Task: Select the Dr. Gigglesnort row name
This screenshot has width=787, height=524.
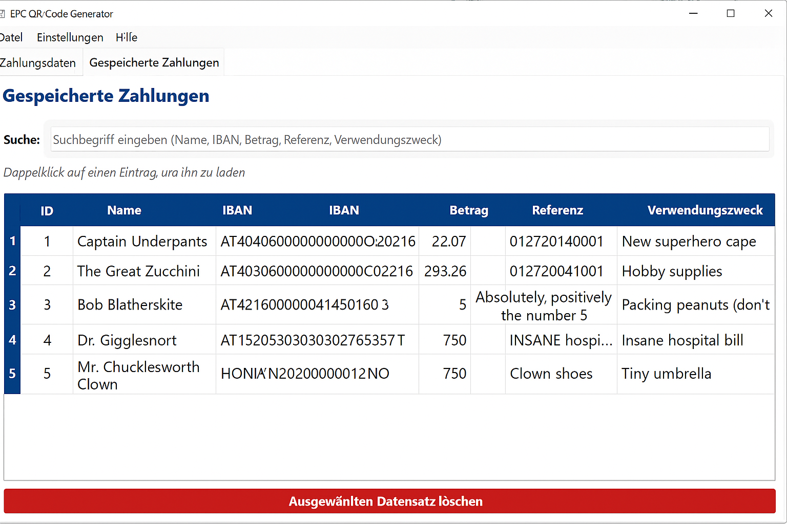Action: tap(127, 340)
